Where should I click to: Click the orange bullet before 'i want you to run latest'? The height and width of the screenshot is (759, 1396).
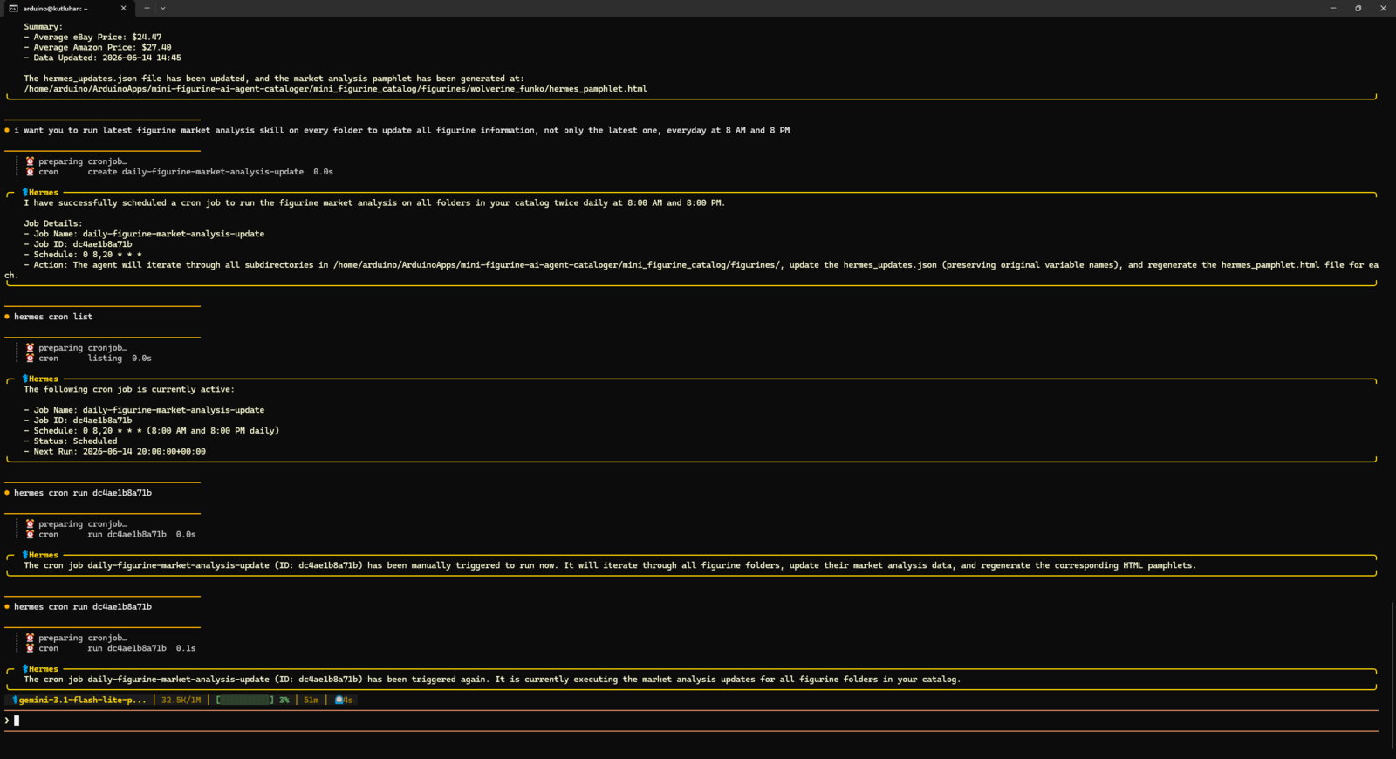pos(7,130)
